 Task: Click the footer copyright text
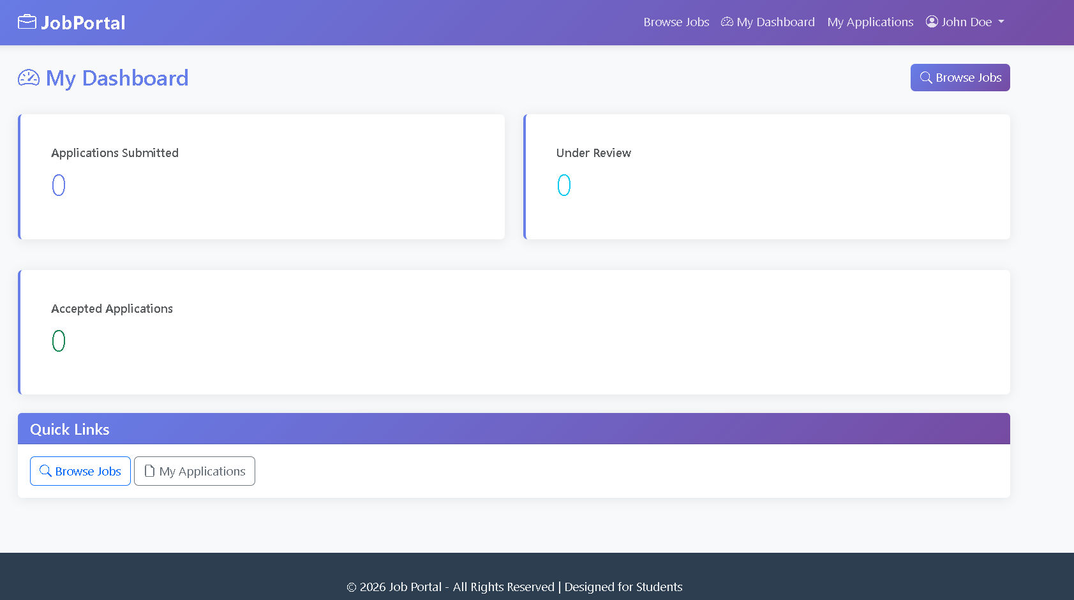pyautogui.click(x=514, y=587)
